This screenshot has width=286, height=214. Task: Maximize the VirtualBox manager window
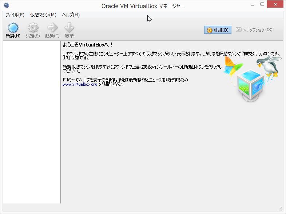point(262,4)
